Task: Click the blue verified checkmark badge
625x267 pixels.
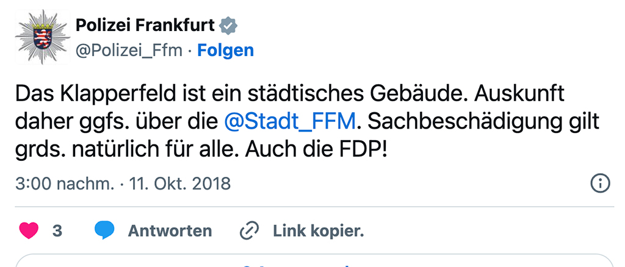Action: pyautogui.click(x=229, y=26)
